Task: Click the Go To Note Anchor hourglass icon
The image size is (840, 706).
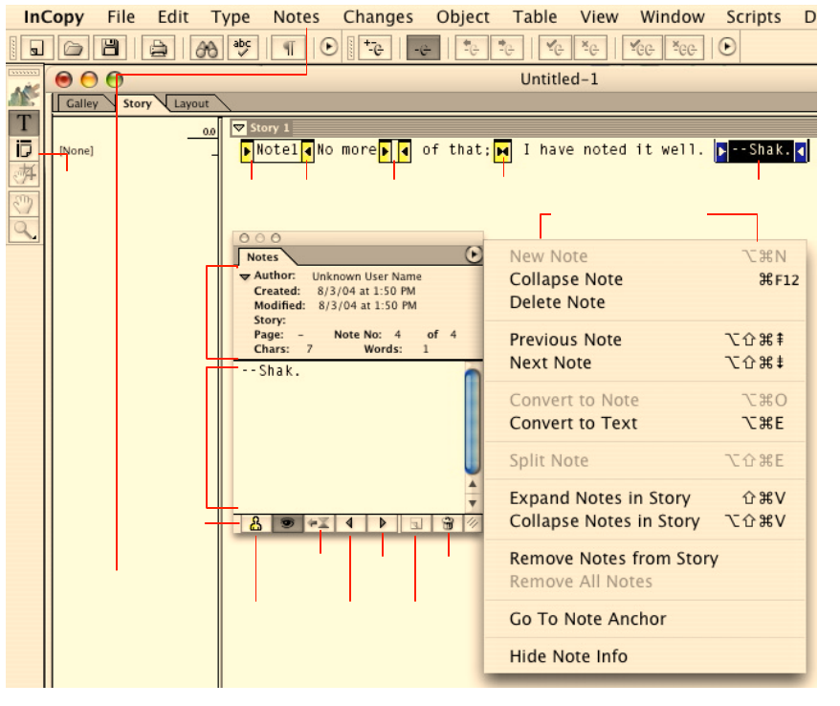Action: coord(320,523)
